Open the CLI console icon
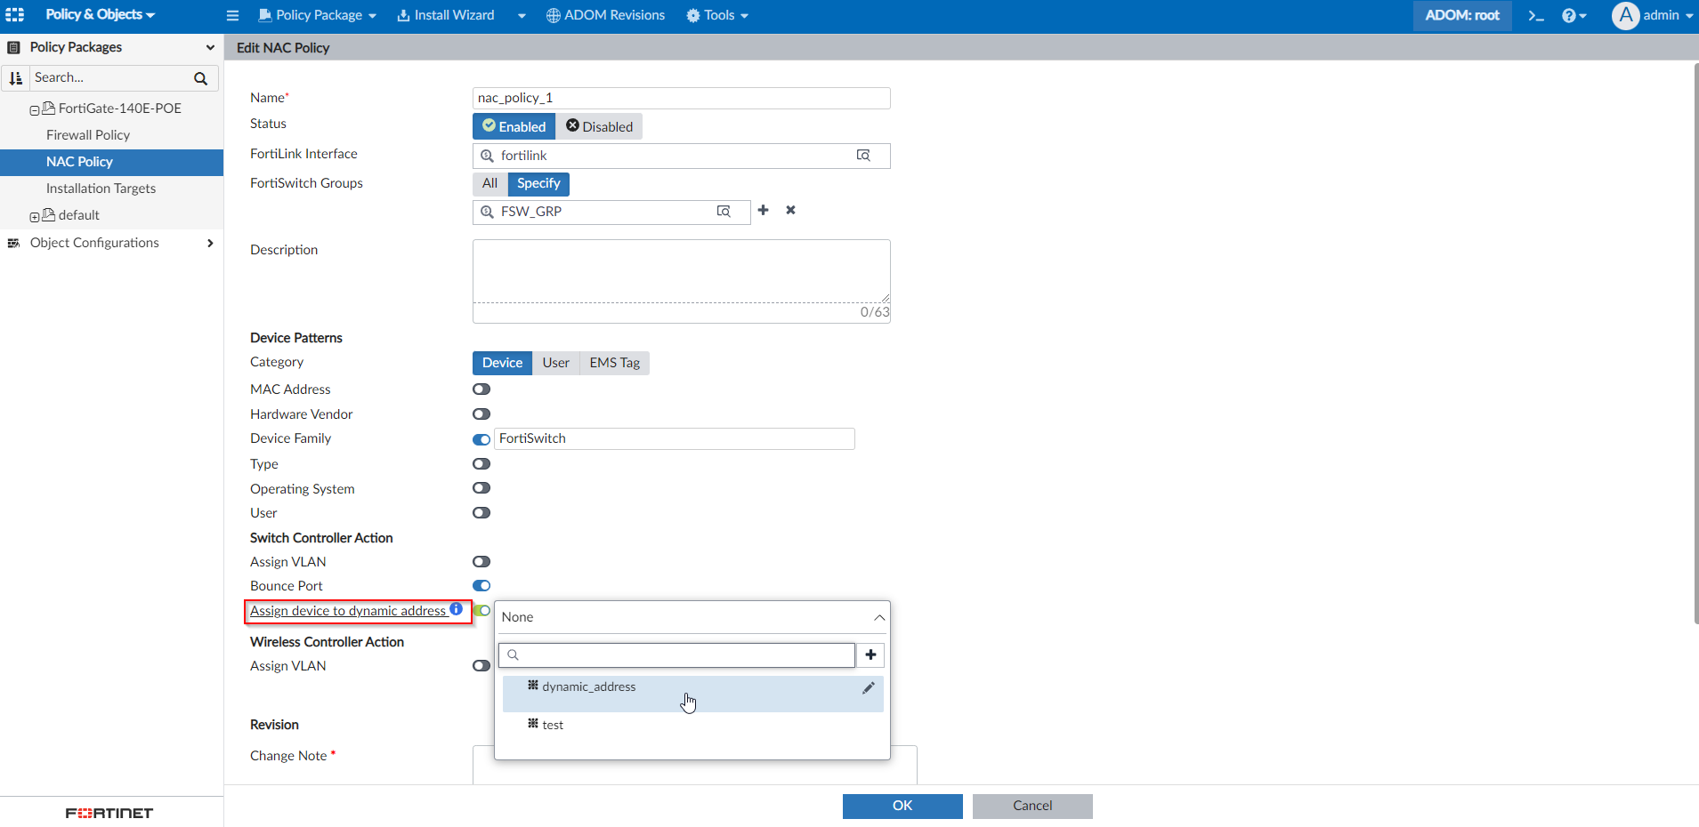 pyautogui.click(x=1536, y=15)
